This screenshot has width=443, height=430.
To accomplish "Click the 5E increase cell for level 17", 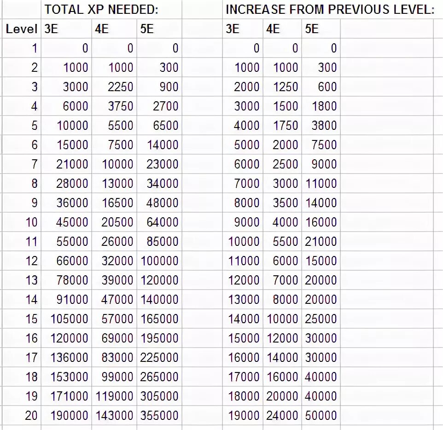I will [321, 357].
